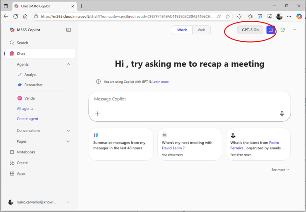Click the nuno.carvalho account name
Screen dimensions: 306x212
37,202
